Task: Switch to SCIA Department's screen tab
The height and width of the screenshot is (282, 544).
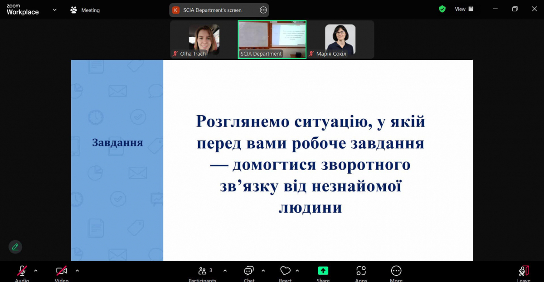Action: pos(213,10)
